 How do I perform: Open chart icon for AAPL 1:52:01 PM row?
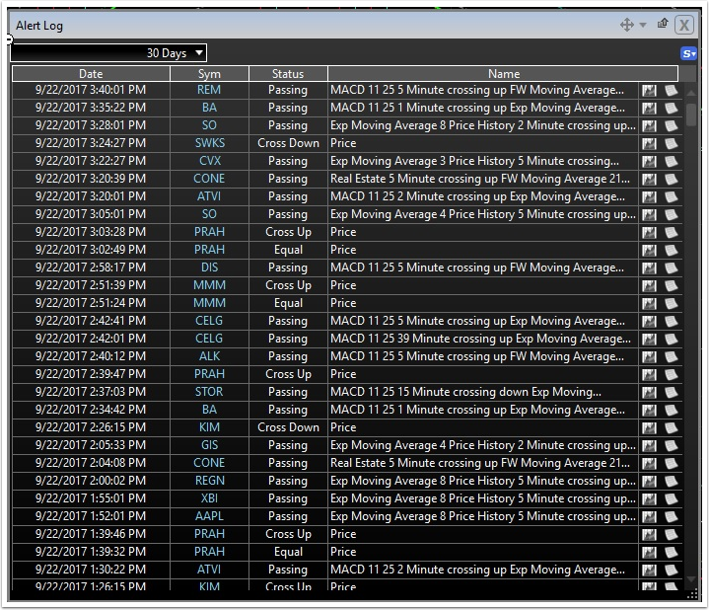coord(649,516)
